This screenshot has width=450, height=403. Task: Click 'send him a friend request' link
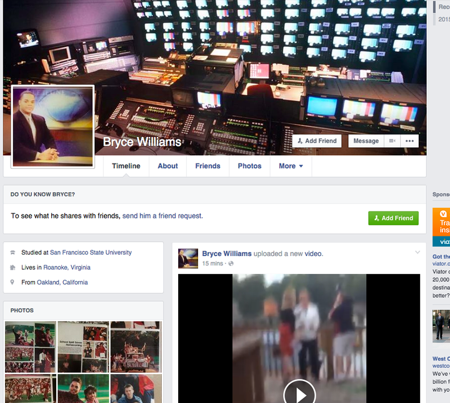pyautogui.click(x=162, y=216)
